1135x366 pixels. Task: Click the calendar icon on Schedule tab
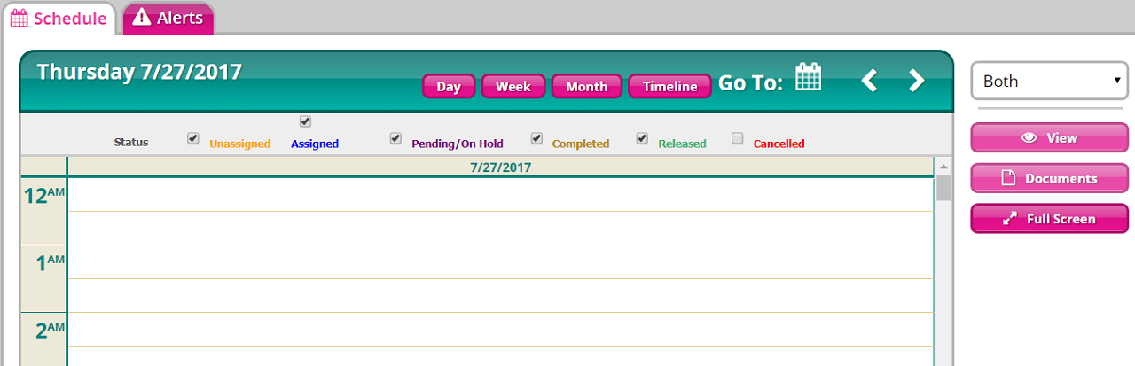click(x=19, y=18)
